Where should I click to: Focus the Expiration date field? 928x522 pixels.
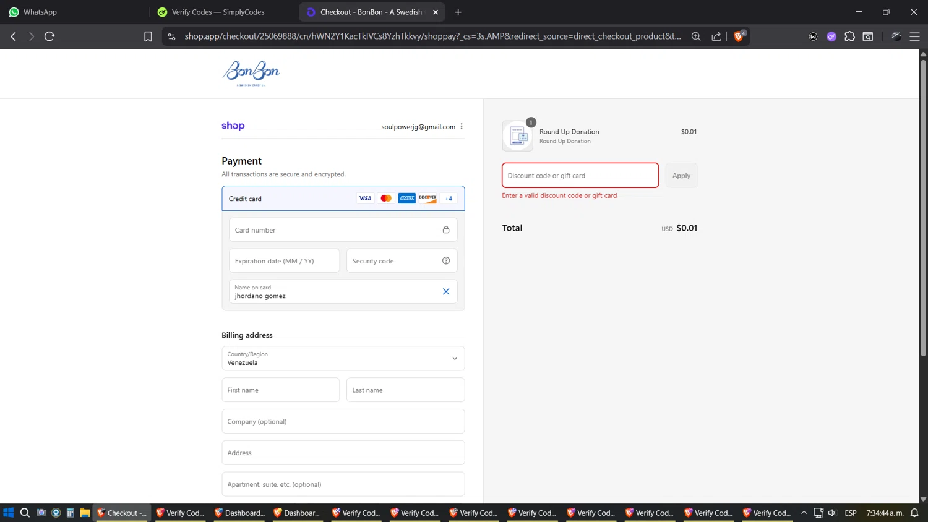click(285, 260)
